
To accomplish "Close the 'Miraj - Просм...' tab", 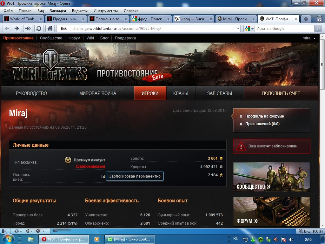I will point(253,19).
